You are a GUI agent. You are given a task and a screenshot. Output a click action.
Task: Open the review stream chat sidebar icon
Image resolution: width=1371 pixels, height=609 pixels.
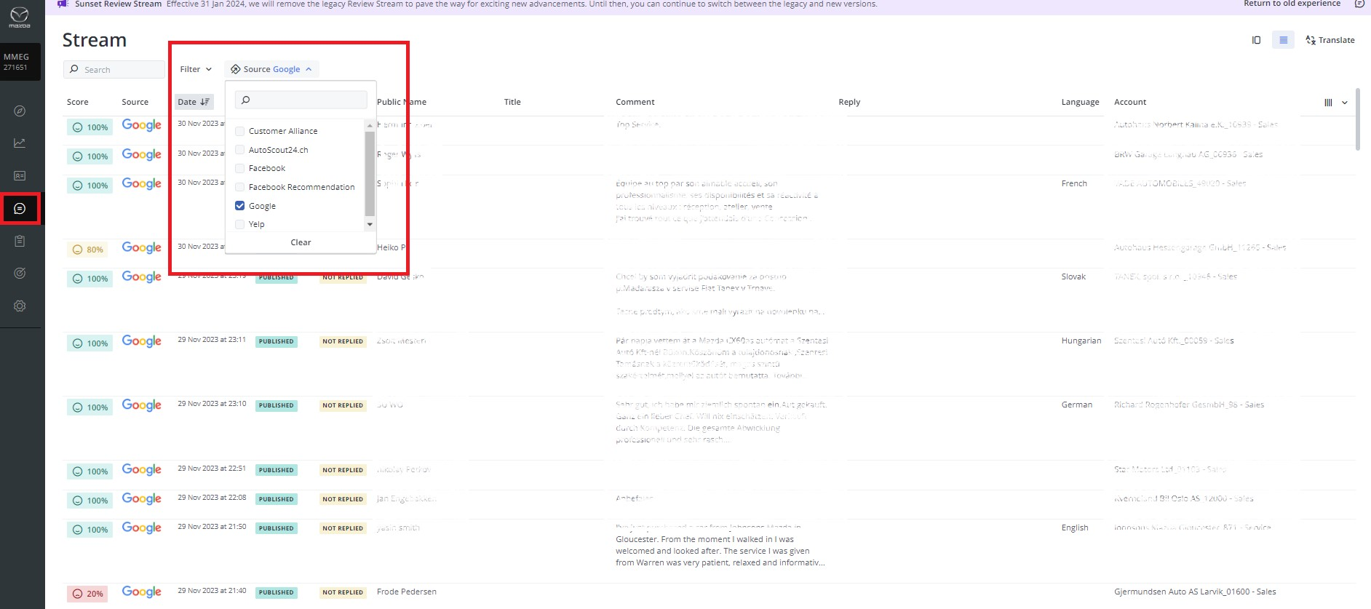point(20,209)
